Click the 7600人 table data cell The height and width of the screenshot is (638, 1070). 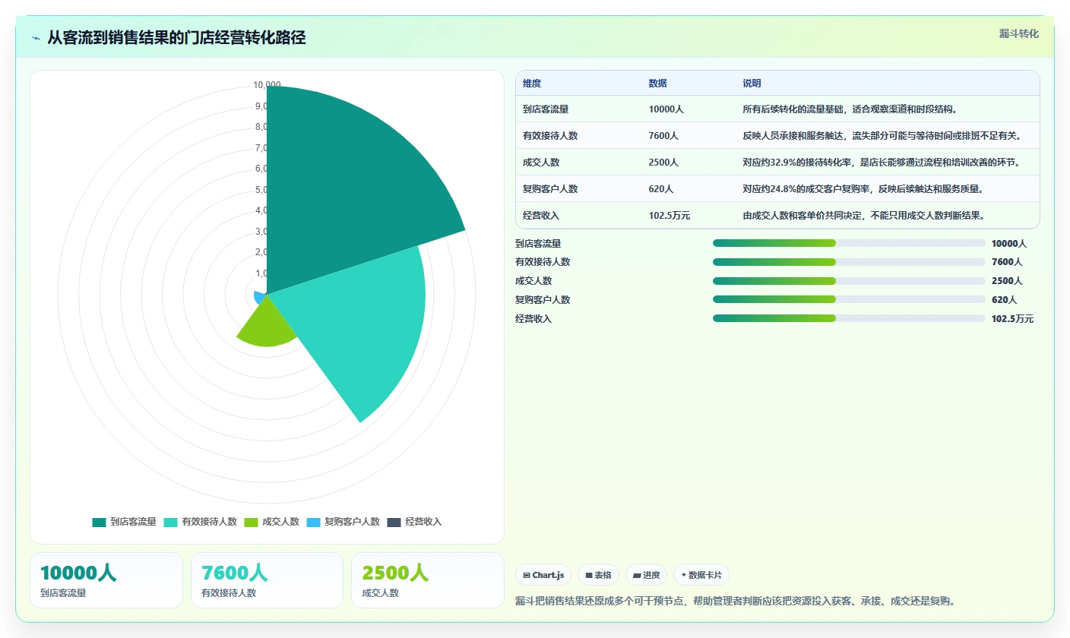pyautogui.click(x=663, y=136)
